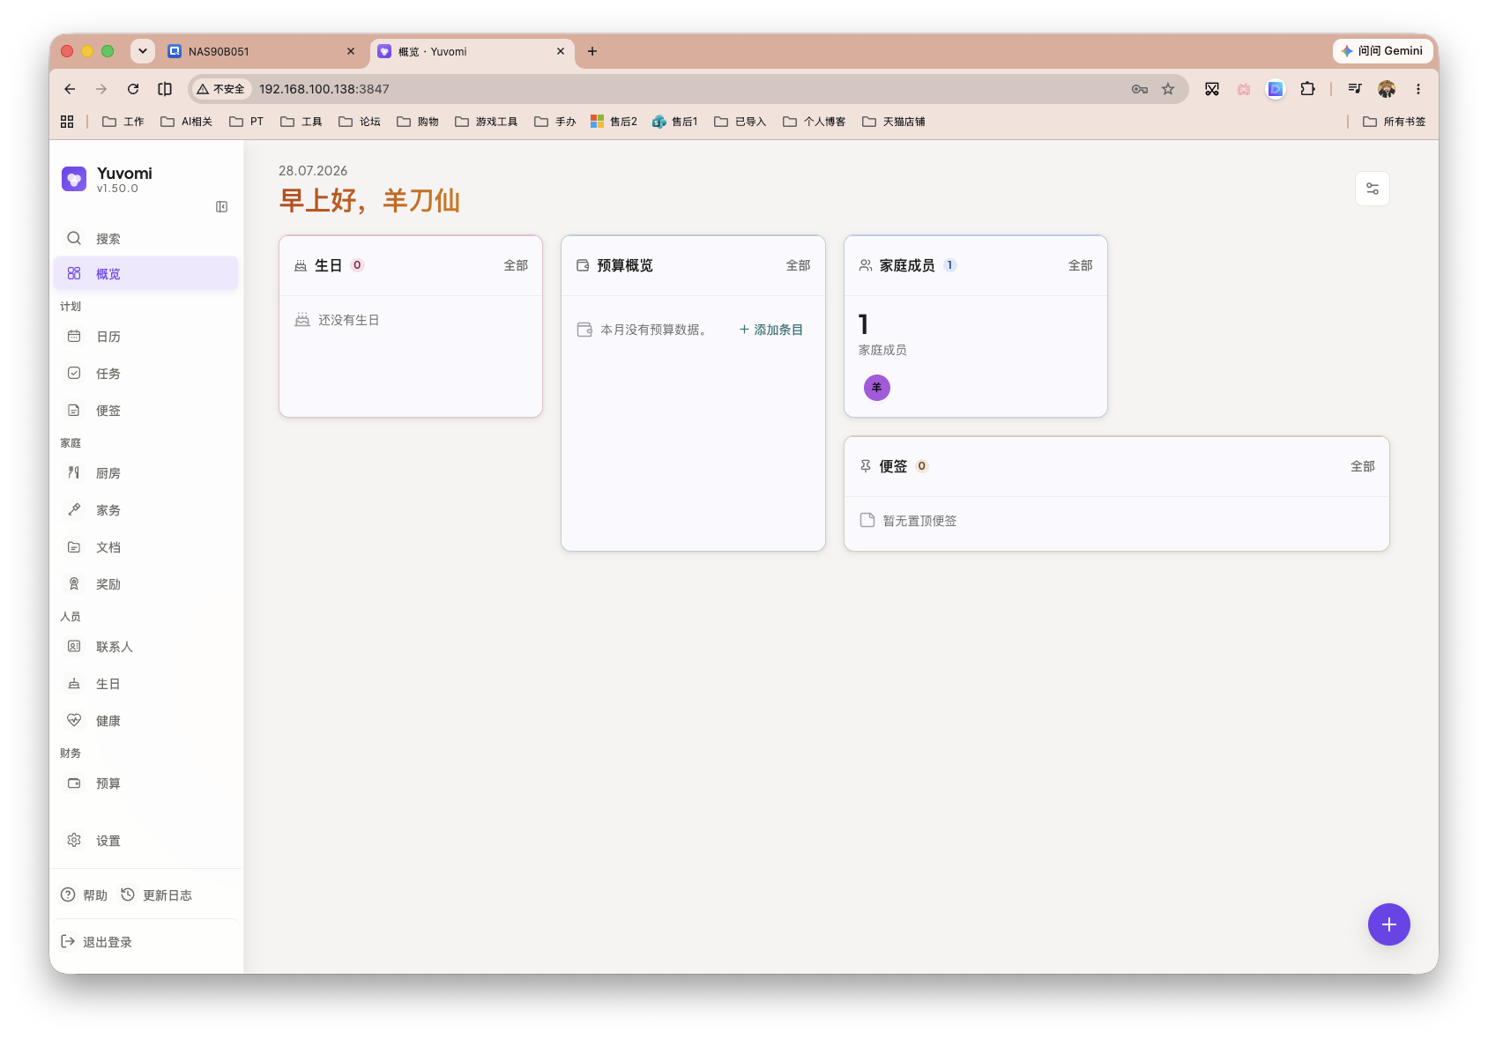Open the media controls toolbar icon

click(1355, 89)
